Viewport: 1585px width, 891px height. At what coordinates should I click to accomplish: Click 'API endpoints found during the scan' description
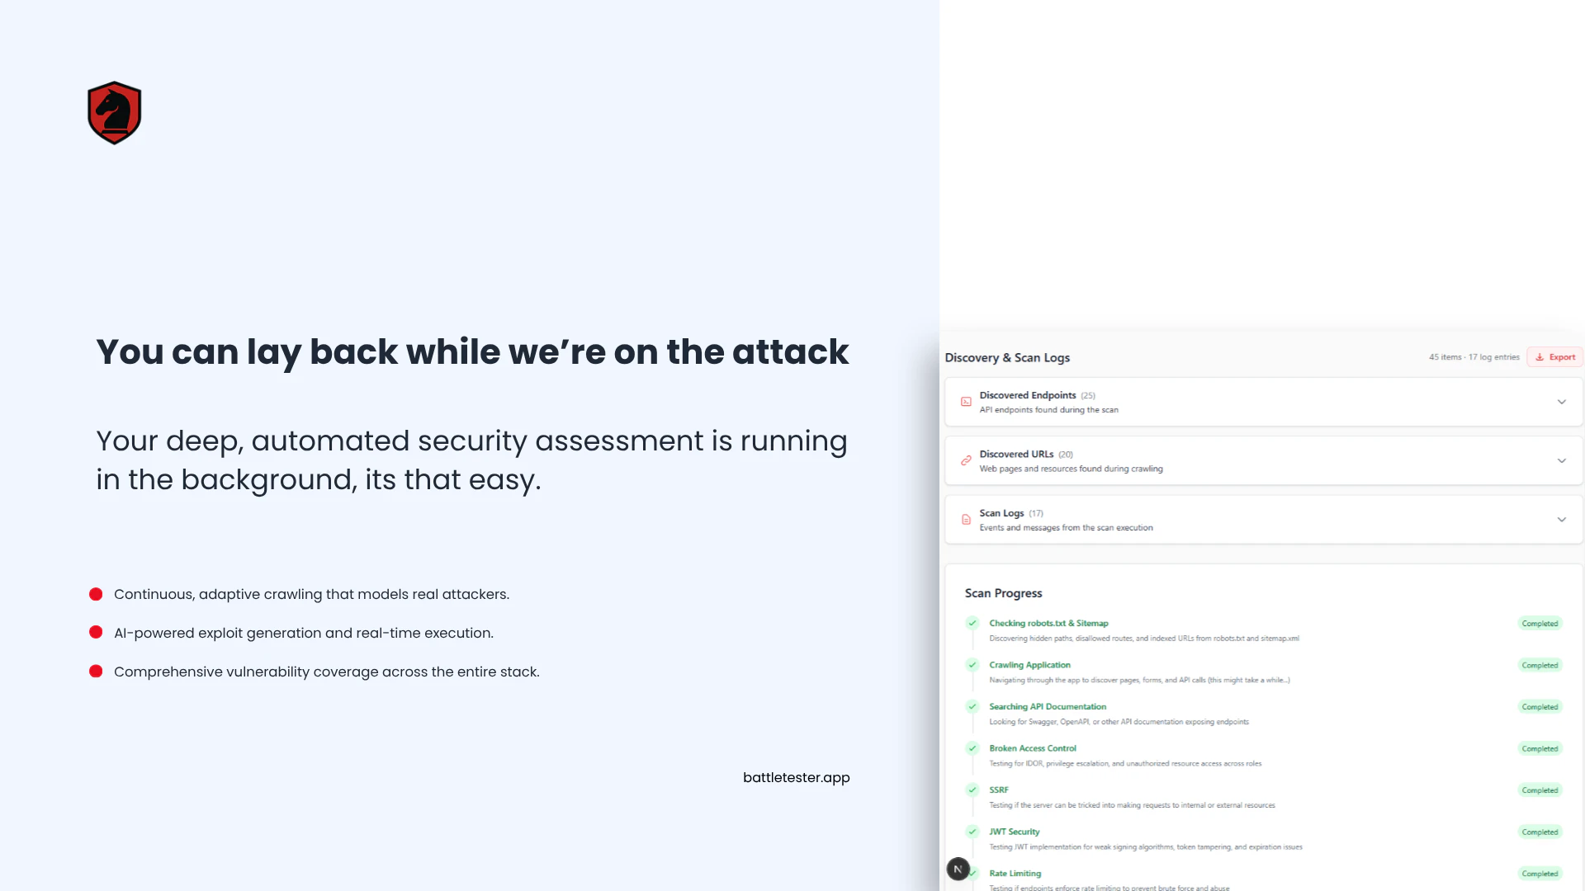point(1049,410)
